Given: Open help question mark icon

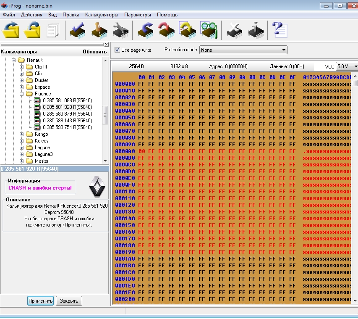Looking at the screenshot, I should (x=280, y=30).
